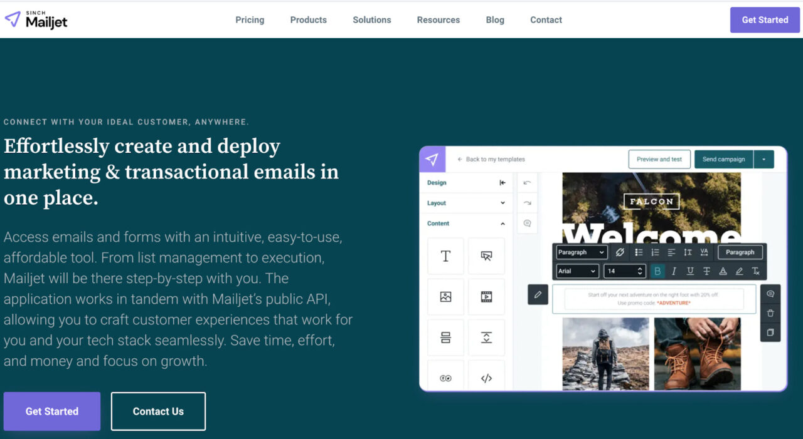The width and height of the screenshot is (803, 439).
Task: Click the FALCON logo in email header
Action: (x=652, y=202)
